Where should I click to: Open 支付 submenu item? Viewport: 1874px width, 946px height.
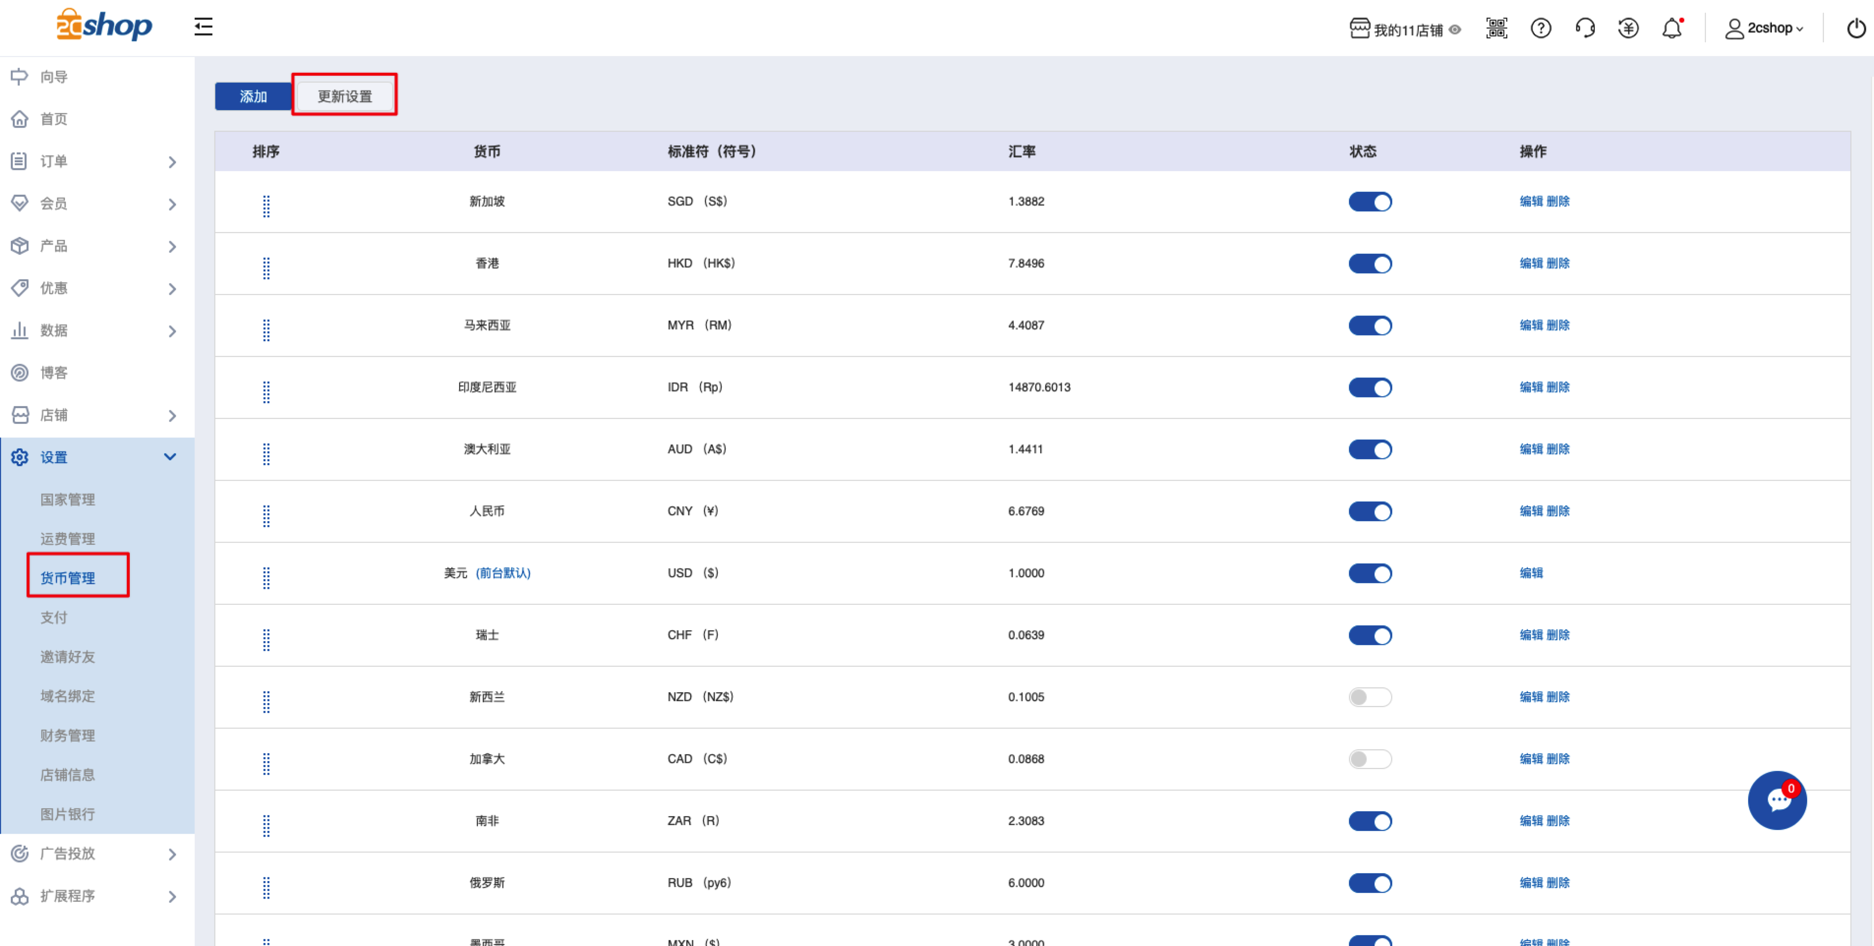54,618
